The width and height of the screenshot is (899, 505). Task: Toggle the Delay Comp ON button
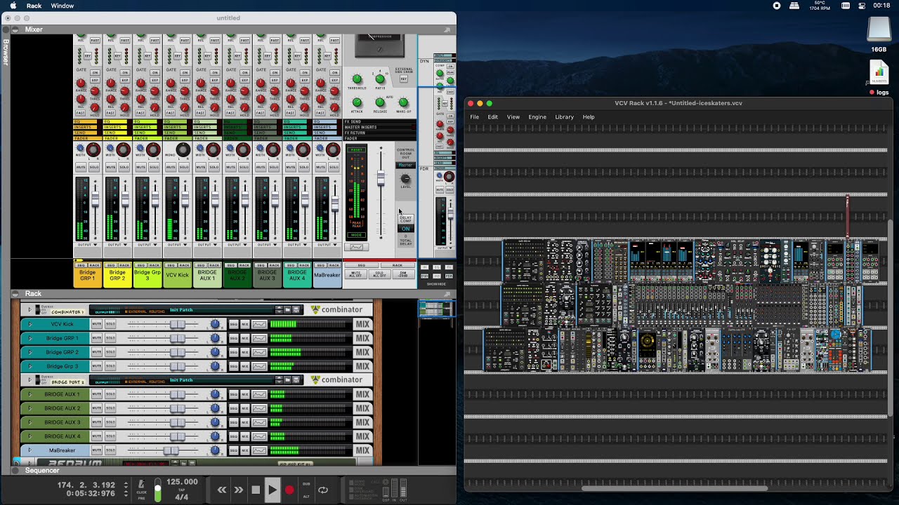[405, 229]
